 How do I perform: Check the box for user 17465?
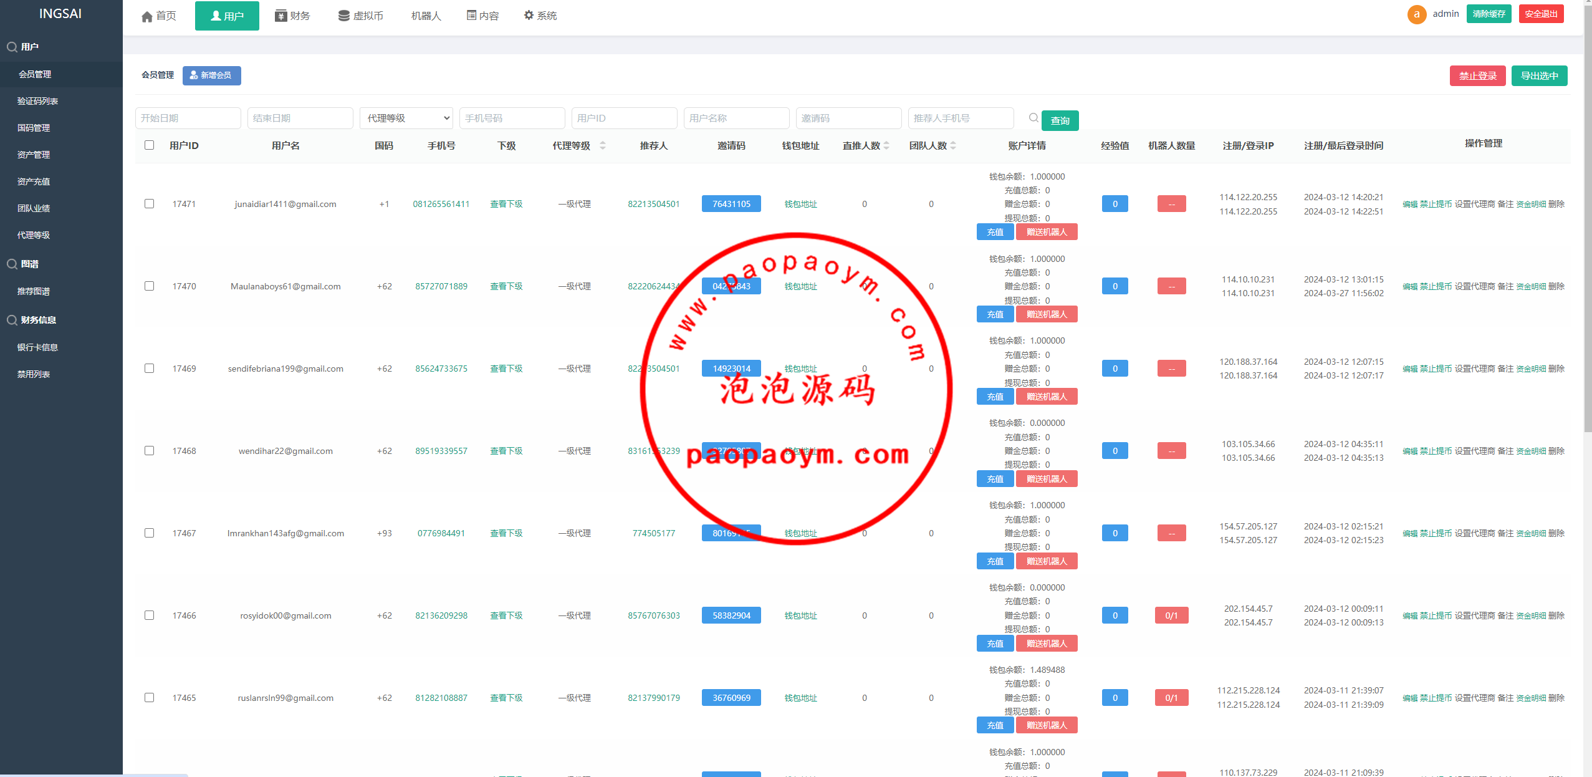[149, 697]
